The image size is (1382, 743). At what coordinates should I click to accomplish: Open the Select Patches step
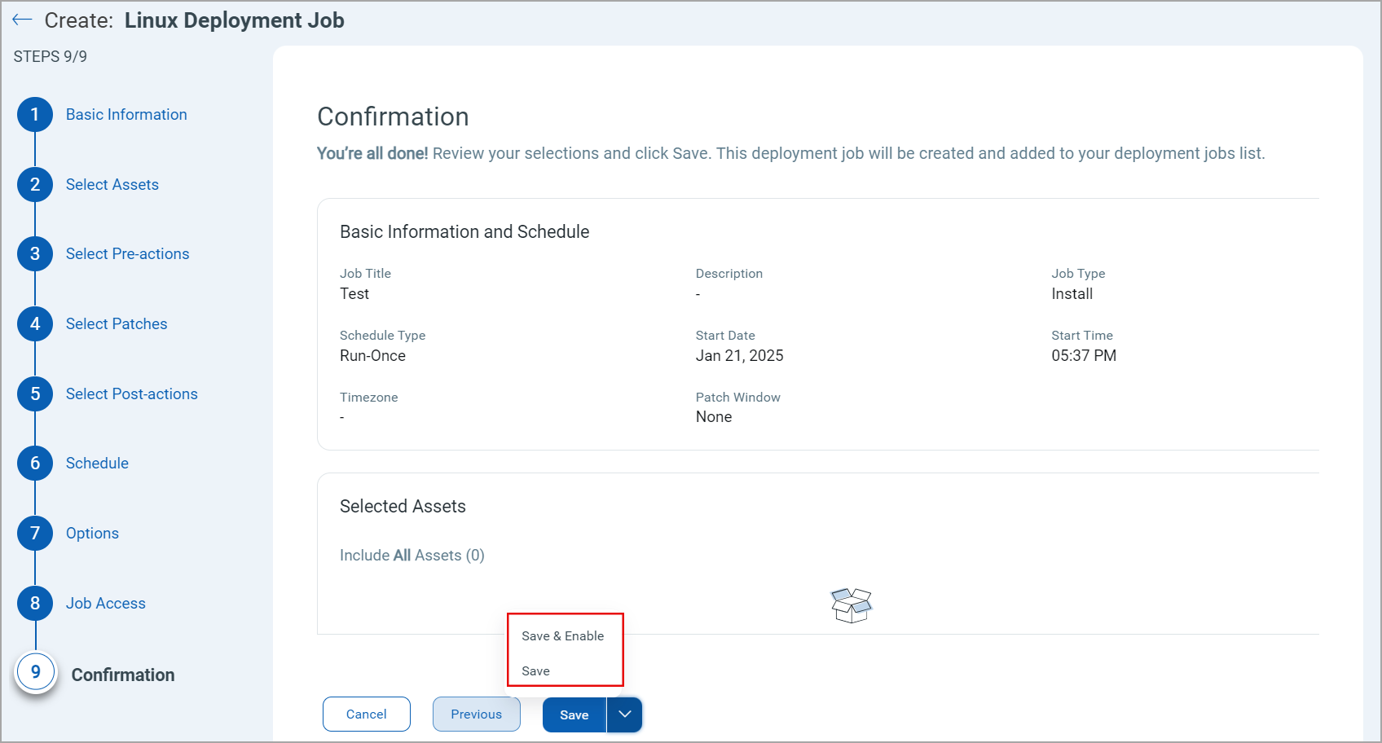pyautogui.click(x=117, y=324)
